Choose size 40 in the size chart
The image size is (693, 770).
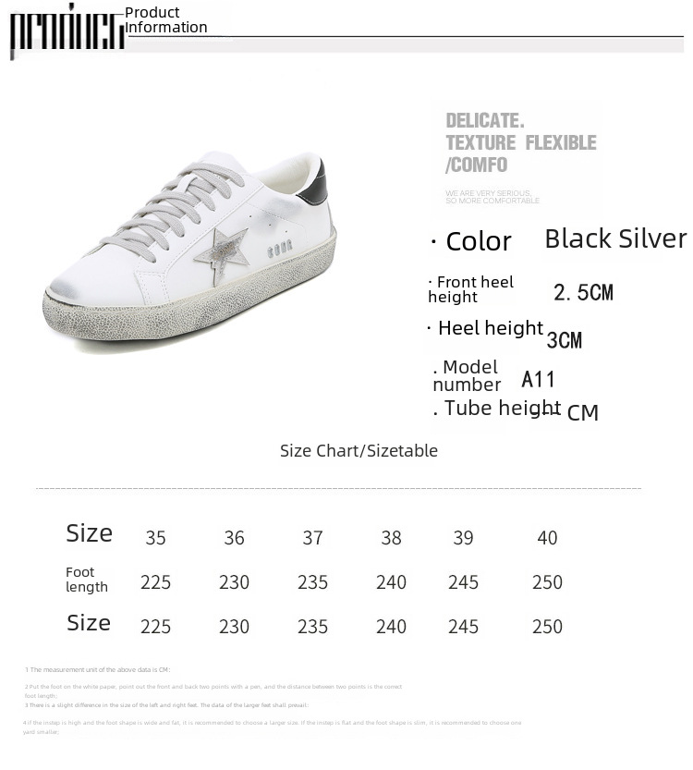547,538
